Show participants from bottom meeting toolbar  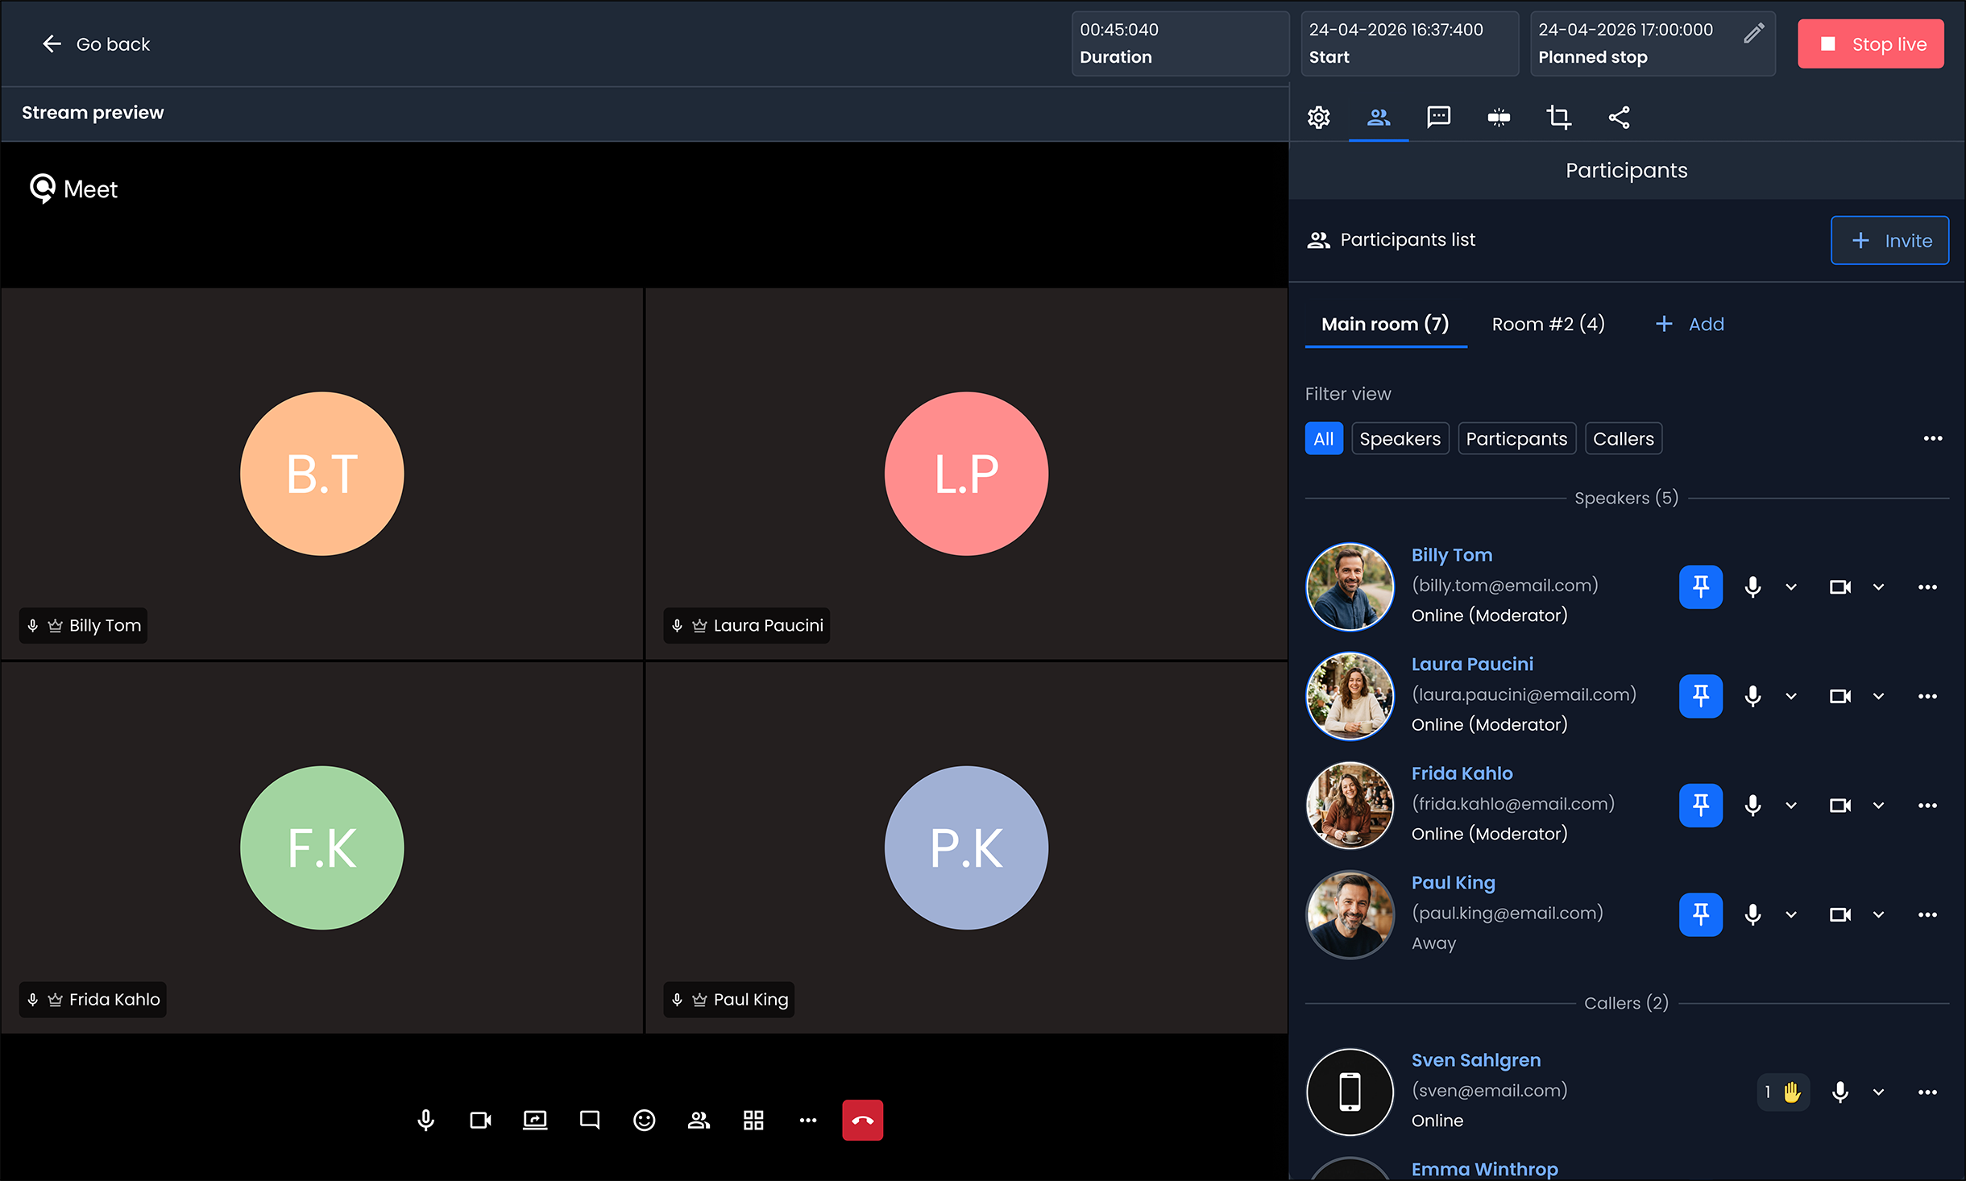699,1120
